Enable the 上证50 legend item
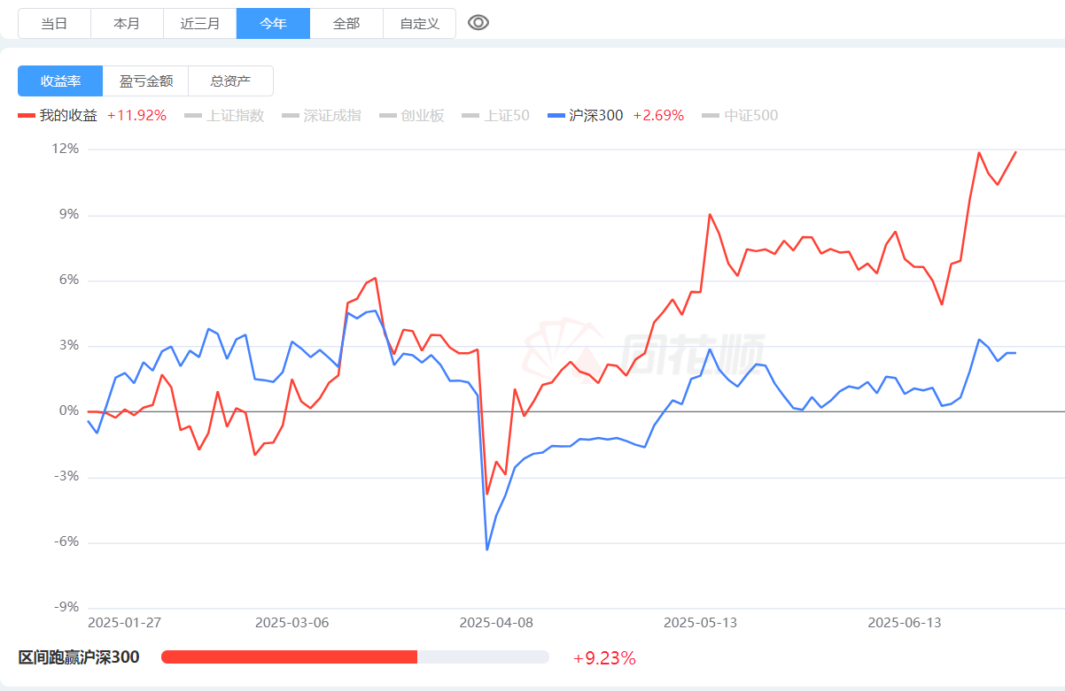Viewport: 1065px width, 691px height. [496, 115]
